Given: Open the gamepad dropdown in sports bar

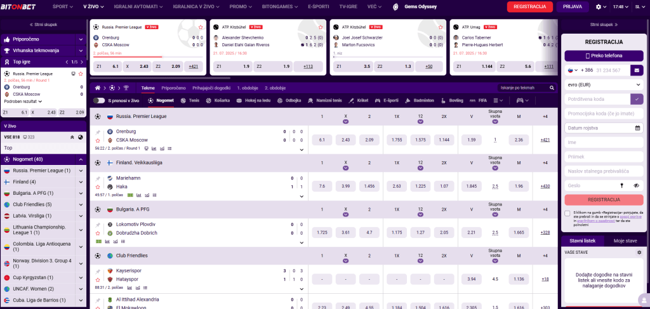Looking at the screenshot, I should pos(522,100).
